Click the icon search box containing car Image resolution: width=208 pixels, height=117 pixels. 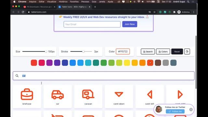pyautogui.click(x=104, y=76)
